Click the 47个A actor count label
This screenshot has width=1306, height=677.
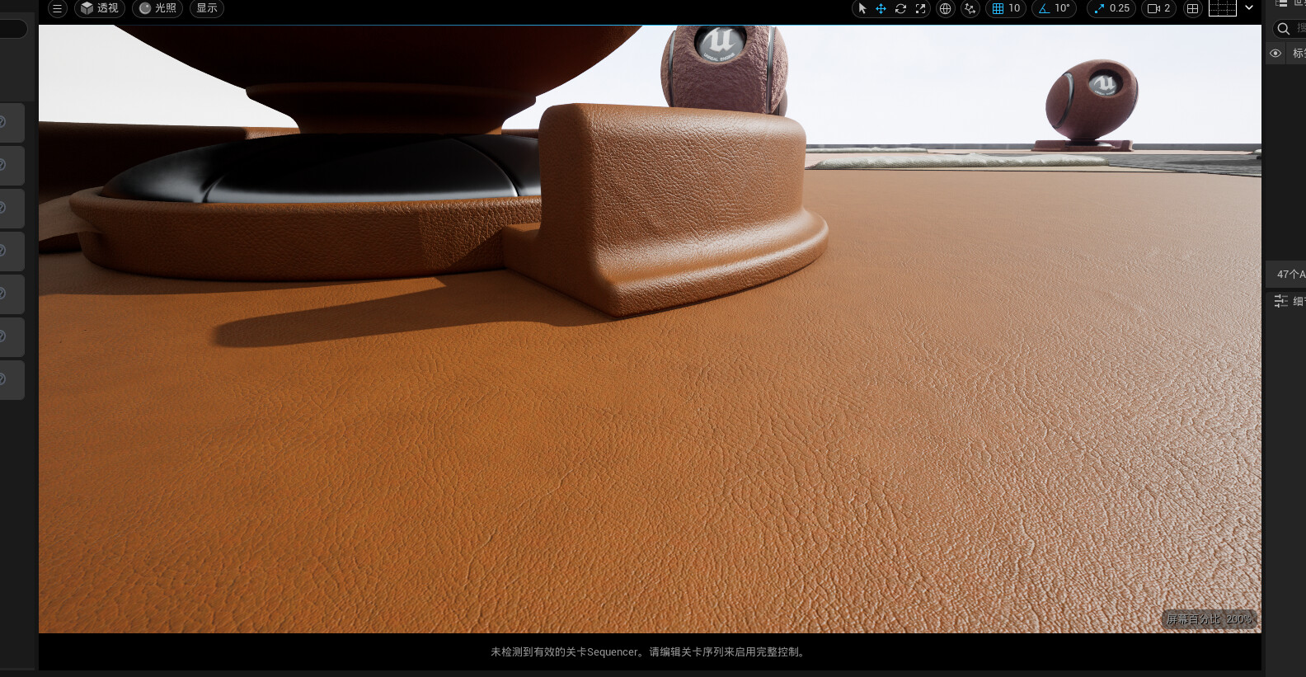(1290, 274)
